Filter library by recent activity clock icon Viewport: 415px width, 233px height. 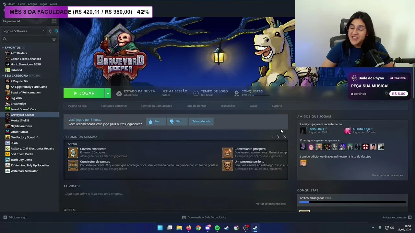[x=51, y=31]
